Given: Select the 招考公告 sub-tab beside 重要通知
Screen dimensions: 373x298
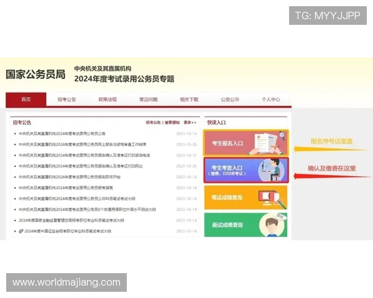Looking at the screenshot, I should tap(153, 123).
